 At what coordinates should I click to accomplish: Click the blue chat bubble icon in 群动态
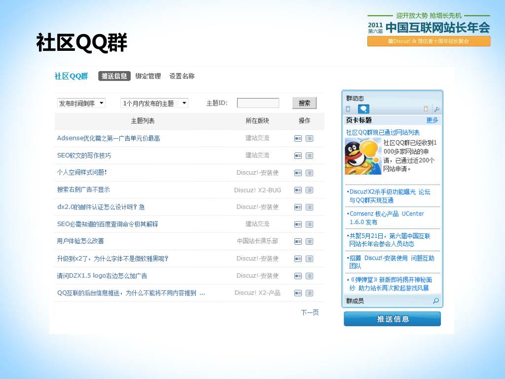(x=363, y=109)
